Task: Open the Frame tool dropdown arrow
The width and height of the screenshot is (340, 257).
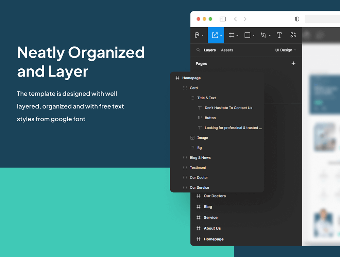Action: tap(237, 35)
